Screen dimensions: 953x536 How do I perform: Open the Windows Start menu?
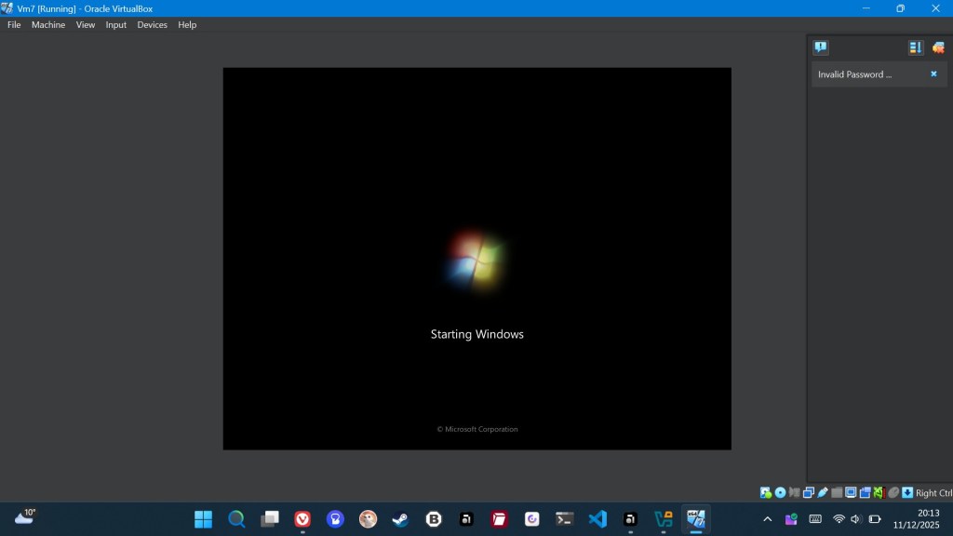point(203,519)
